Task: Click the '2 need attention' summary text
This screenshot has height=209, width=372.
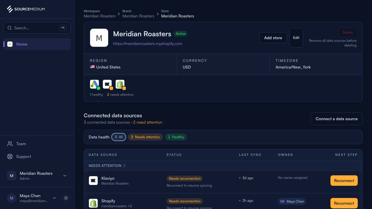Action: [148, 122]
